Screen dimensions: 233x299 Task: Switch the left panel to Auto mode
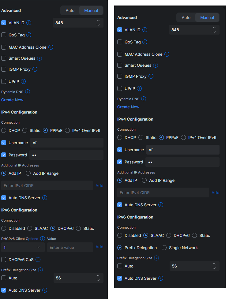coord(70,10)
